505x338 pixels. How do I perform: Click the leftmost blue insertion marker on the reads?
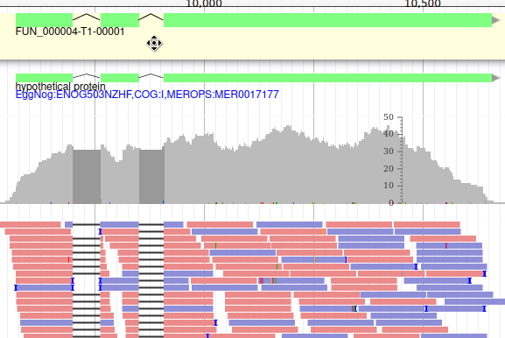point(16,287)
